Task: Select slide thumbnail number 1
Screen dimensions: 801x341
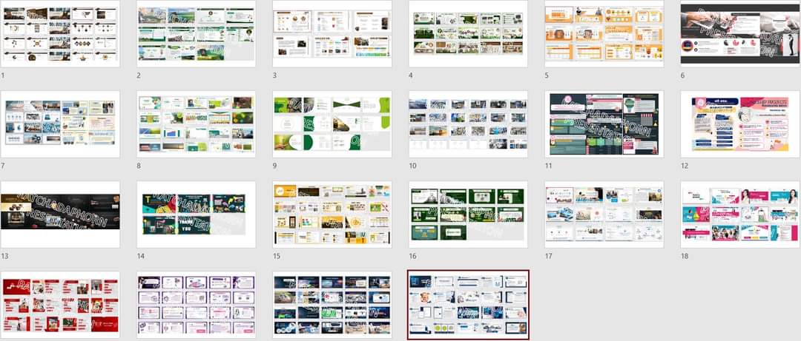Action: pos(60,33)
